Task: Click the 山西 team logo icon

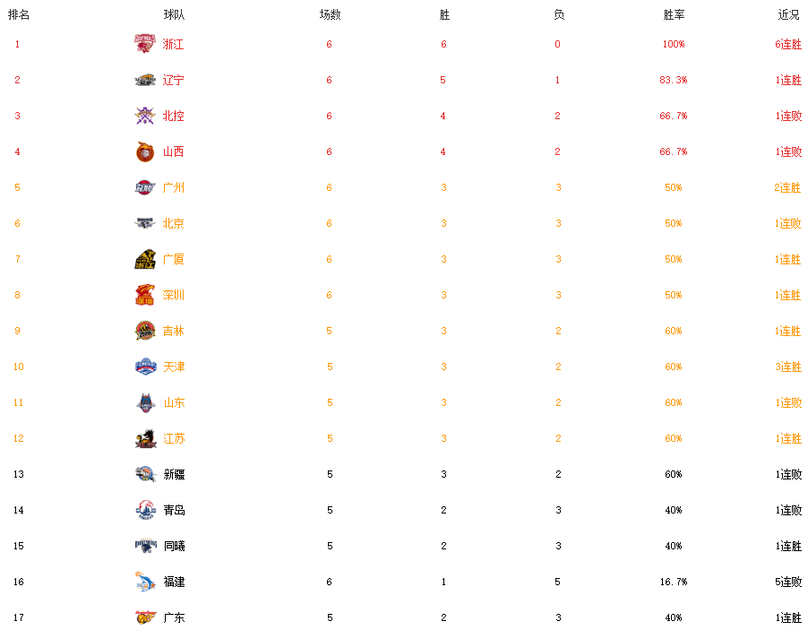Action: pos(145,151)
